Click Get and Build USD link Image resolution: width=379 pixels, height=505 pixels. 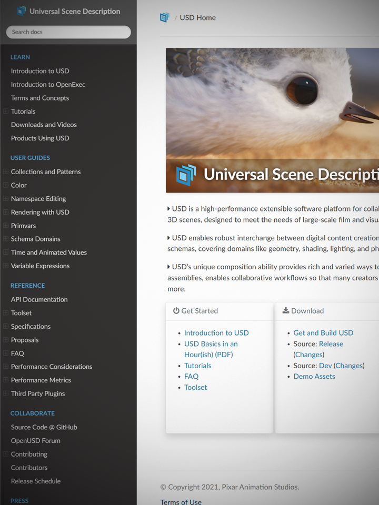click(323, 332)
